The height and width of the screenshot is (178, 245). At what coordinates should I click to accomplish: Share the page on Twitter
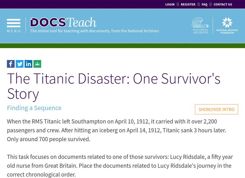(20, 64)
